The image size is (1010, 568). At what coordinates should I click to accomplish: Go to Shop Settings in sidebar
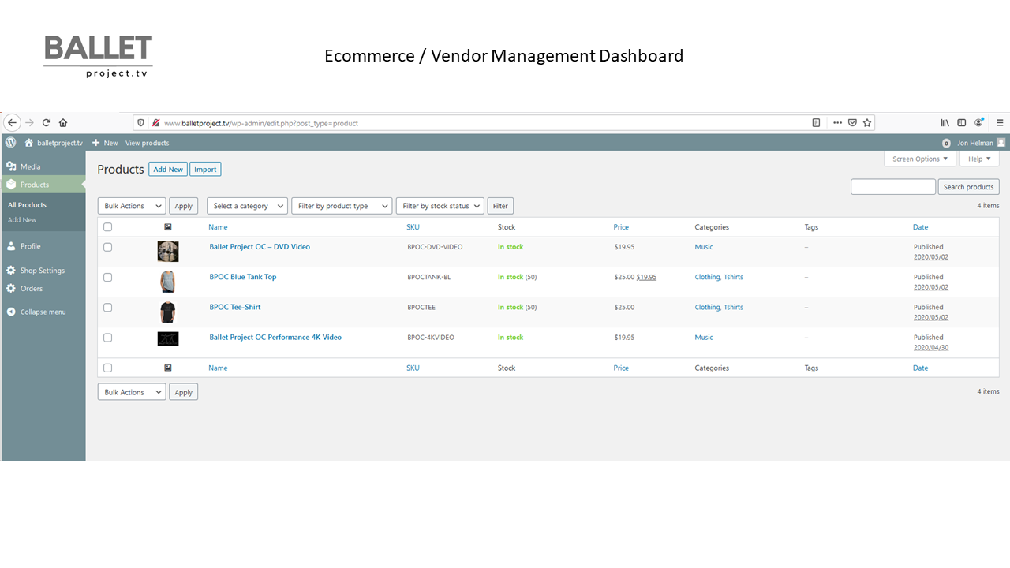coord(42,271)
